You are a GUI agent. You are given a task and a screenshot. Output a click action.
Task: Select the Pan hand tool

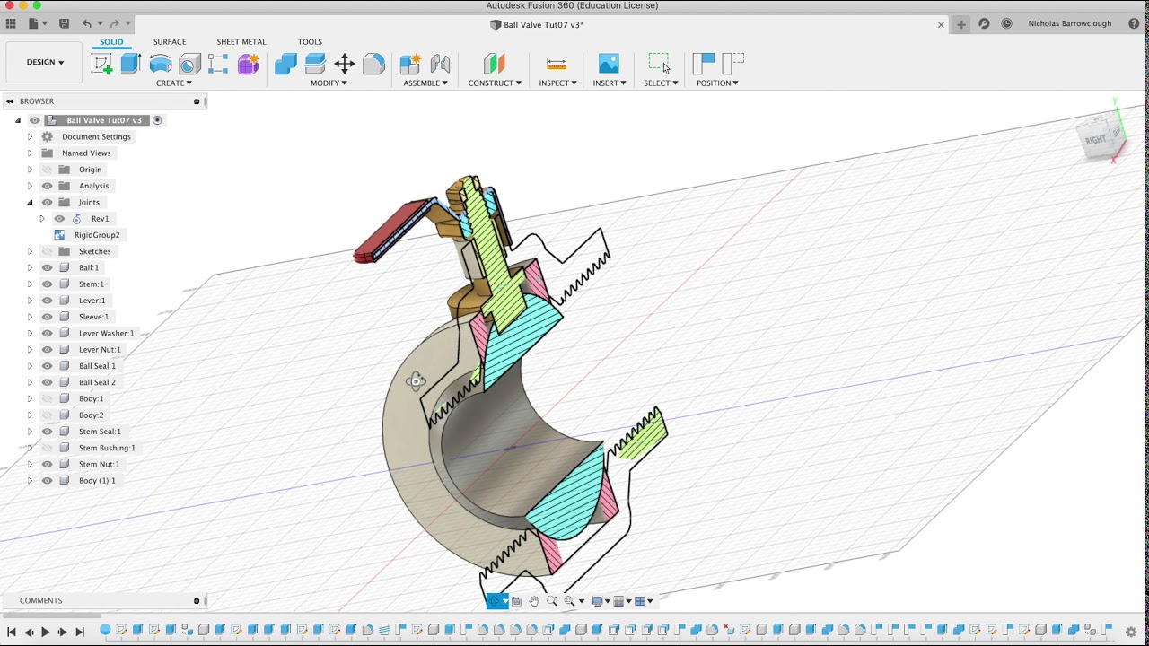click(x=534, y=601)
